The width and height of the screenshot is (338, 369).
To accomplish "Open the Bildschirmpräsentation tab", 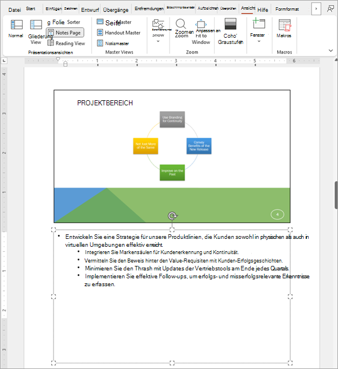I will 180,7.
